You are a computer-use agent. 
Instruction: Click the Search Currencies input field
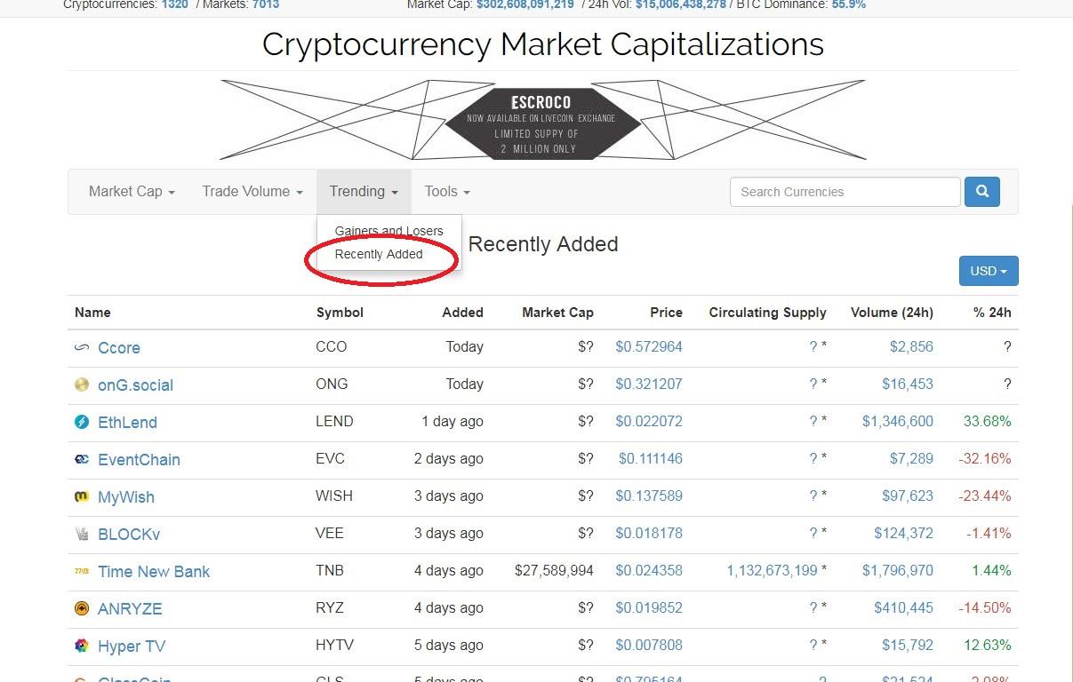pyautogui.click(x=845, y=192)
